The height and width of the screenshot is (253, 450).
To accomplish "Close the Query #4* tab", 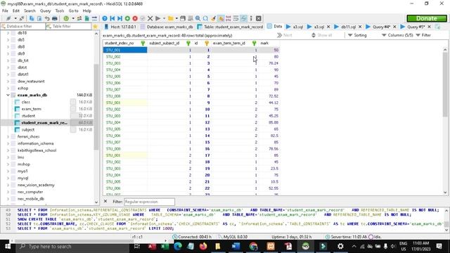I will [394, 27].
